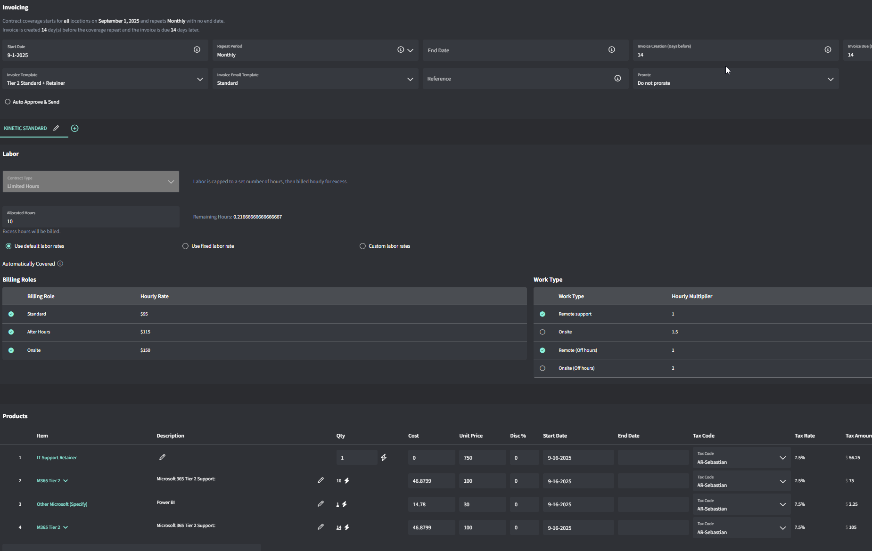Open the Invoice Template dropdown

(105, 79)
